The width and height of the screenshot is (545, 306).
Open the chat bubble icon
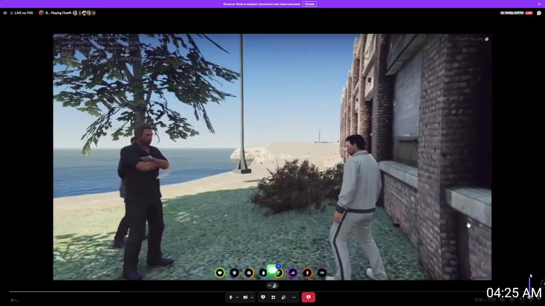(539, 13)
